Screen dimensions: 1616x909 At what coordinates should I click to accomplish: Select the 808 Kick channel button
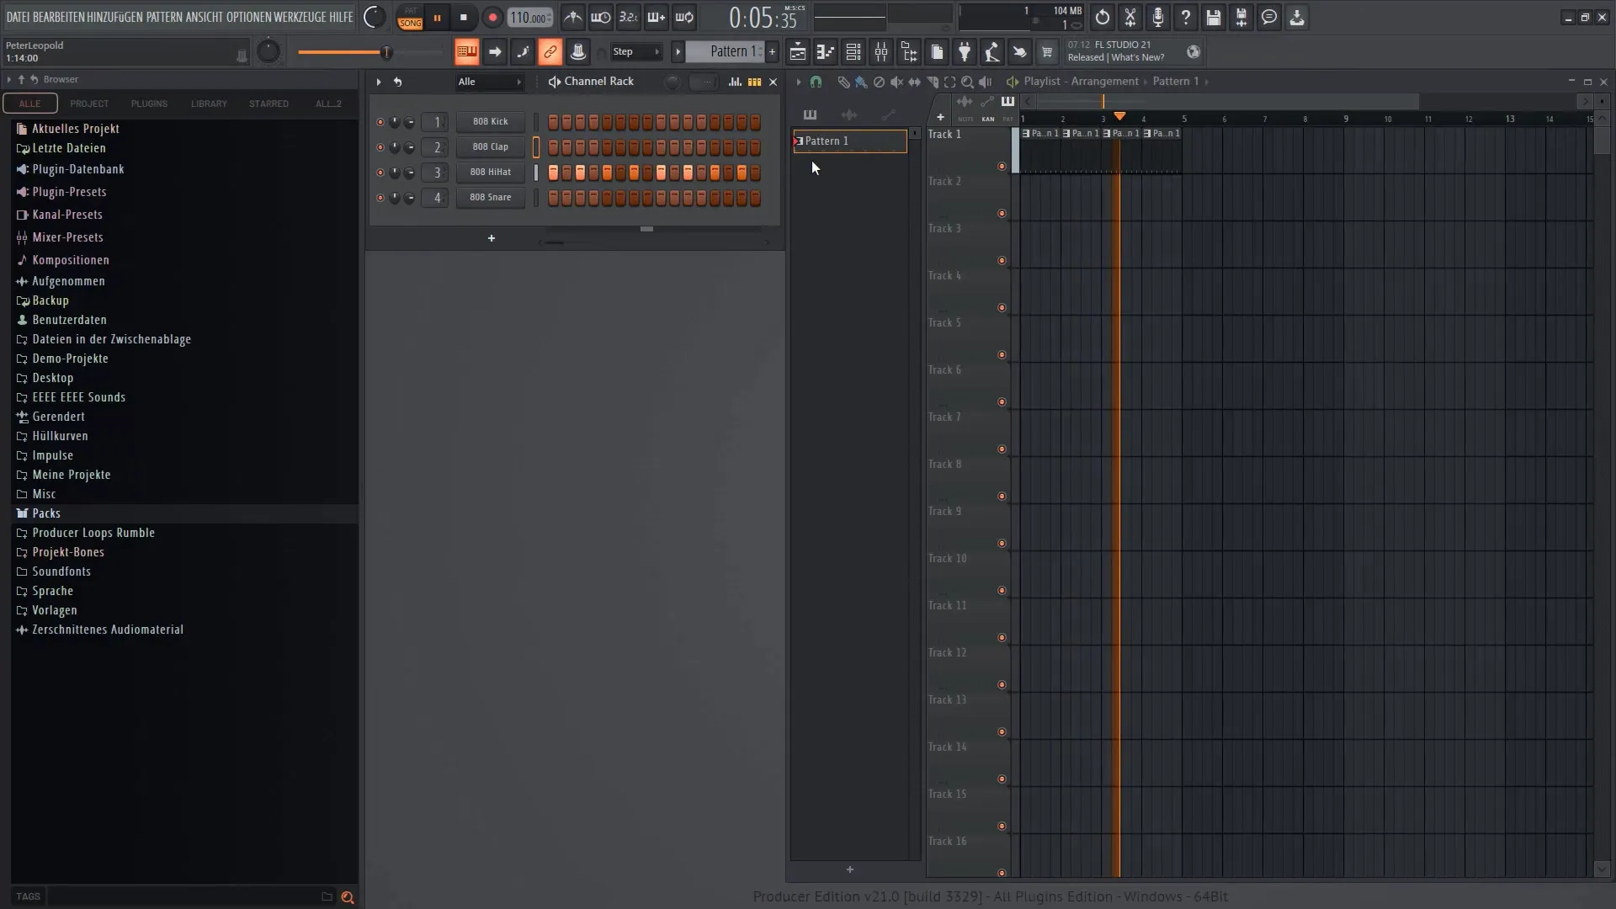[x=490, y=122]
